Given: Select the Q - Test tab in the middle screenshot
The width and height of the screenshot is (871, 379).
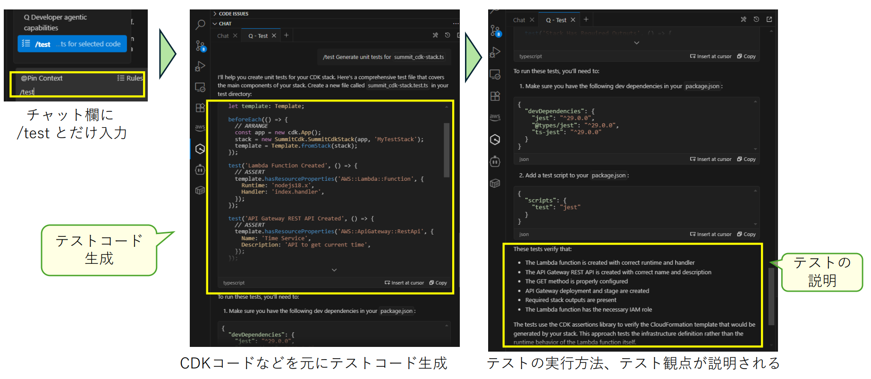Looking at the screenshot, I should (258, 36).
